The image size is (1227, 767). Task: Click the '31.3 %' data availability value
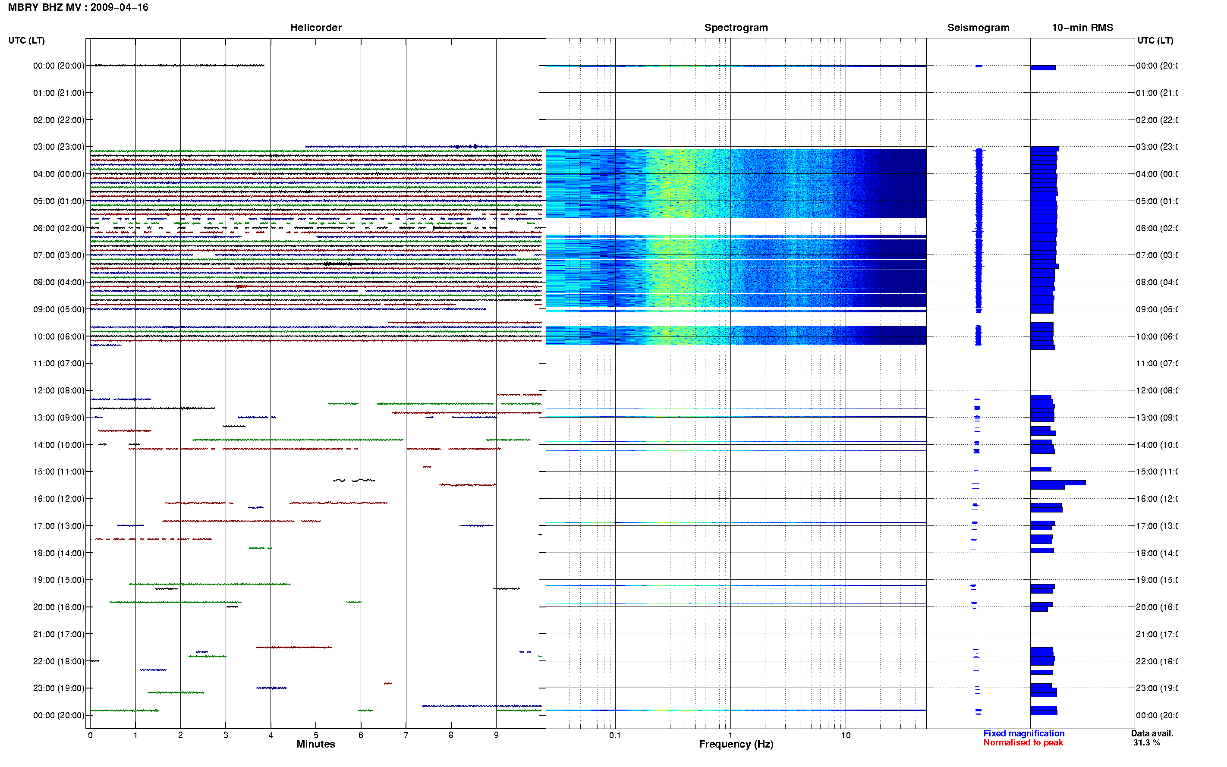pos(1146,743)
